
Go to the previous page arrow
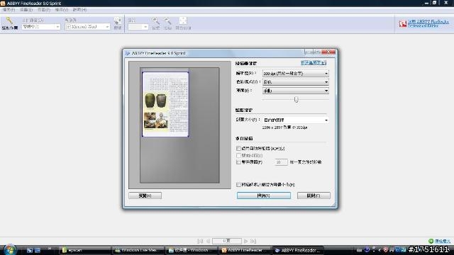(x=208, y=241)
